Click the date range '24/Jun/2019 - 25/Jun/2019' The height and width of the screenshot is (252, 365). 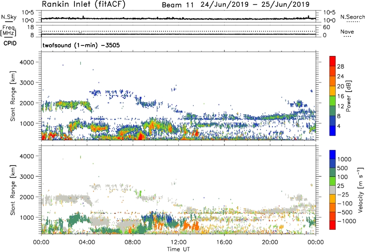pyautogui.click(x=255, y=5)
